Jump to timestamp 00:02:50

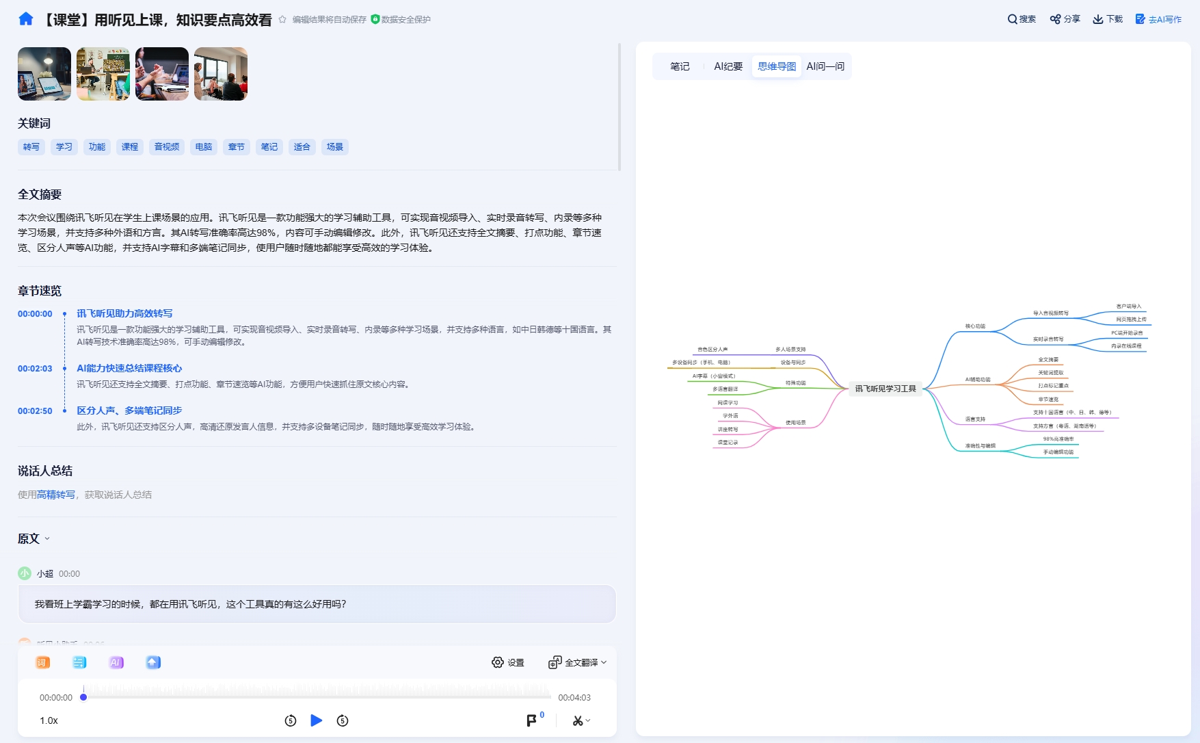click(35, 411)
